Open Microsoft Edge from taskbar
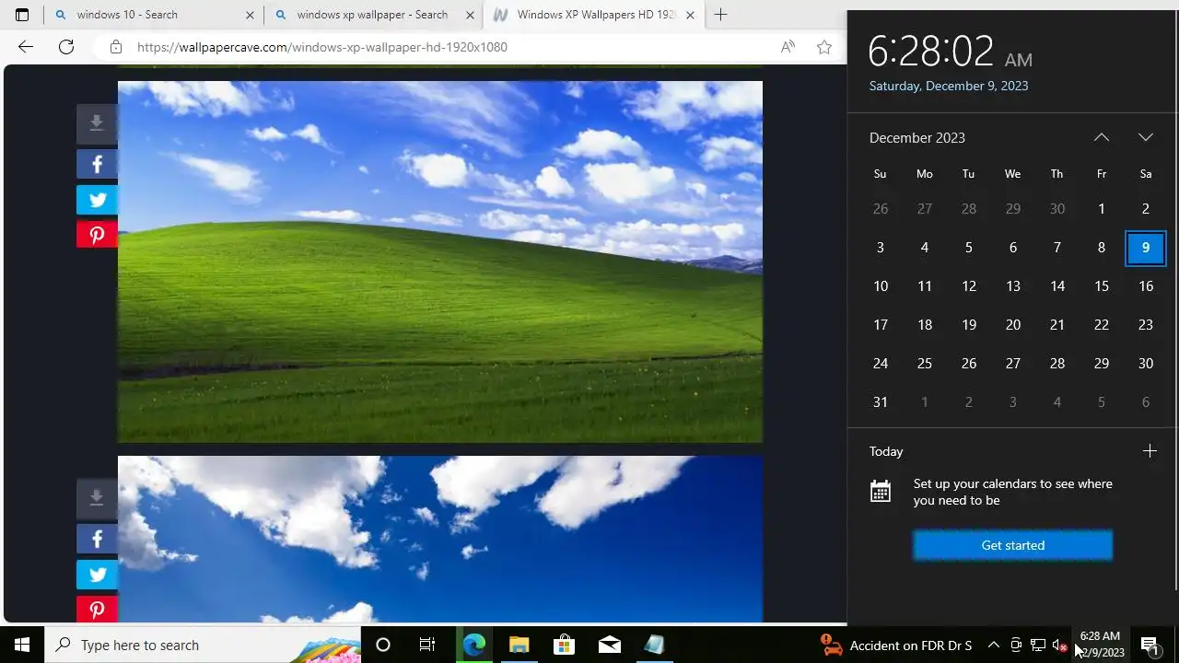The image size is (1179, 663). (473, 645)
